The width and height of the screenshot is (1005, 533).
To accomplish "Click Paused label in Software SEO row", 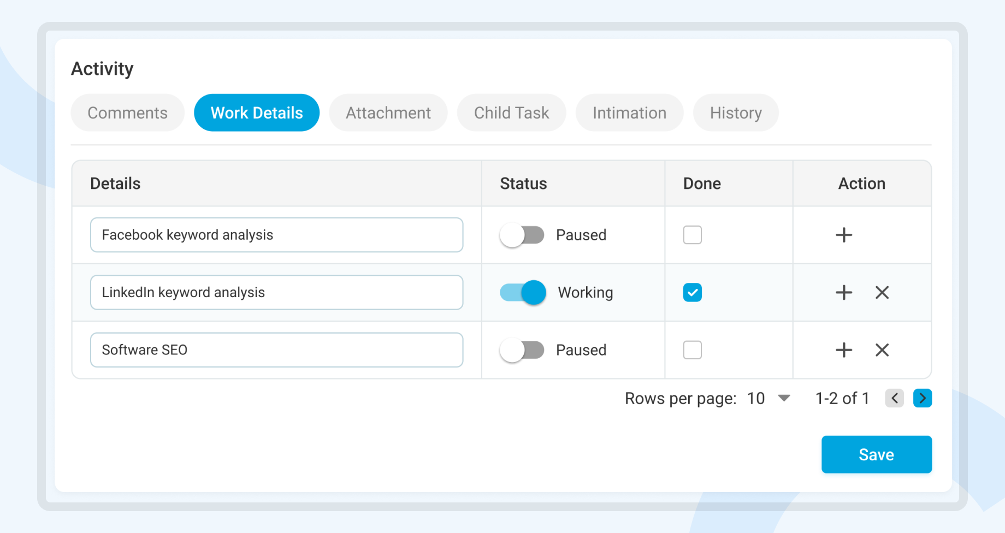I will click(x=581, y=350).
